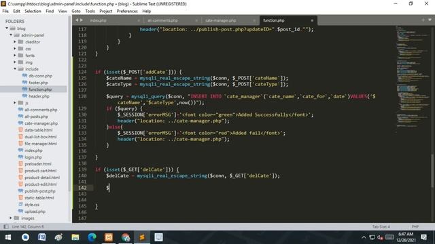Open the Find menu

coord(50,11)
